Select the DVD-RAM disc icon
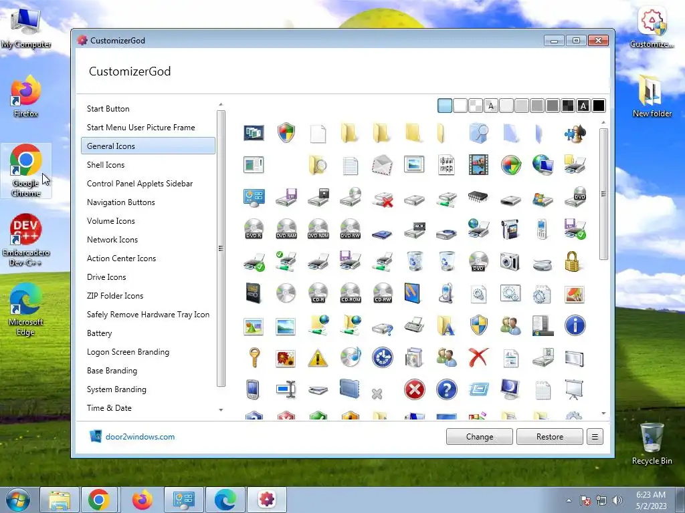This screenshot has height=513, width=685. point(286,229)
